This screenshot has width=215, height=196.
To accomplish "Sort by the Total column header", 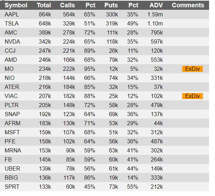I will click(x=44, y=5).
